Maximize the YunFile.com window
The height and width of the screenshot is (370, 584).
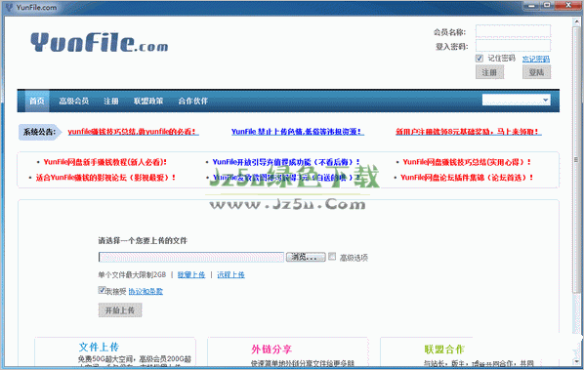547,6
